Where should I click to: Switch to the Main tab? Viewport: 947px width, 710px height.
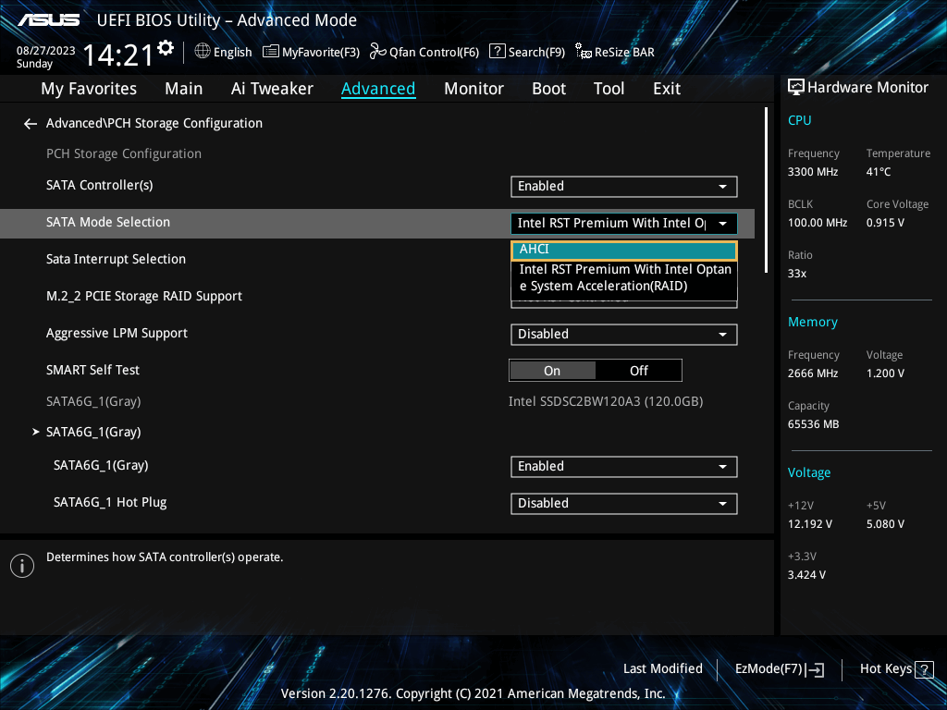(x=184, y=89)
